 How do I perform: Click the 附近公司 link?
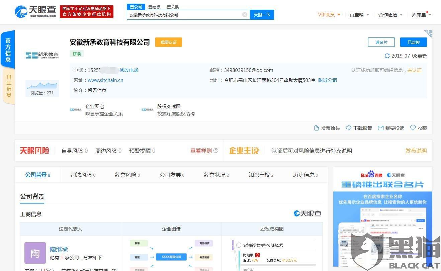(328, 80)
